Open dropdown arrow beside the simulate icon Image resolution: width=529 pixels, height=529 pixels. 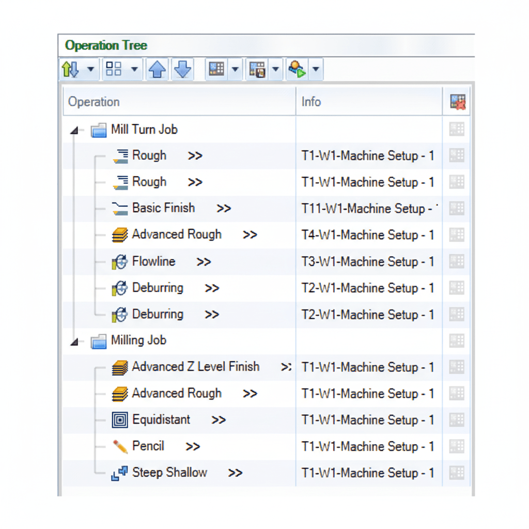tap(315, 69)
